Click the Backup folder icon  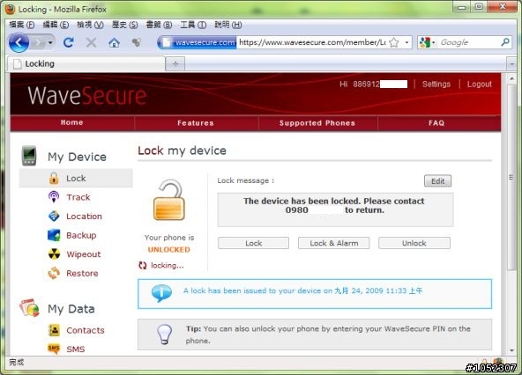pyautogui.click(x=54, y=235)
